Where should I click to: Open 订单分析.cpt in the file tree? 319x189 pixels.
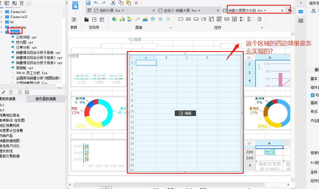point(26,47)
